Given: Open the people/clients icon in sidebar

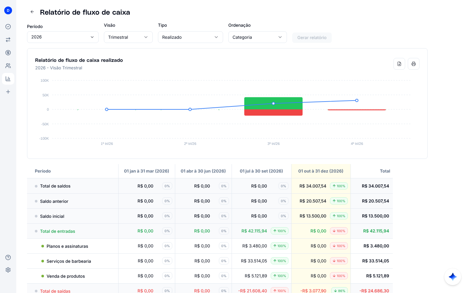Looking at the screenshot, I should pos(8,66).
